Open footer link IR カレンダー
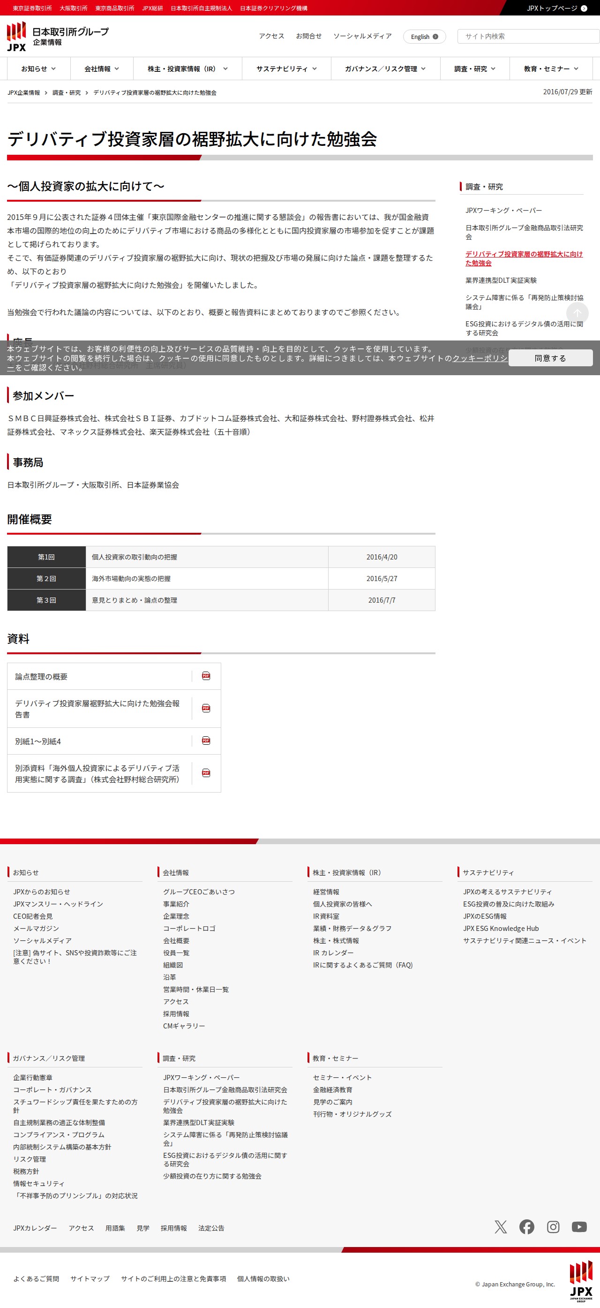 tap(333, 953)
